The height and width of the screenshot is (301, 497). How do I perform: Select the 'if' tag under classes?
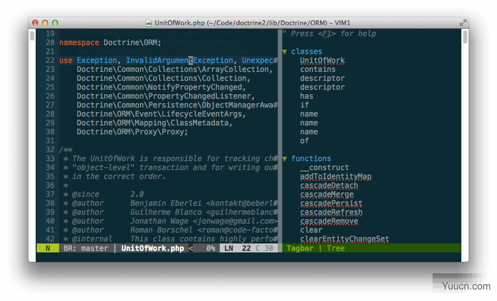pyautogui.click(x=304, y=105)
